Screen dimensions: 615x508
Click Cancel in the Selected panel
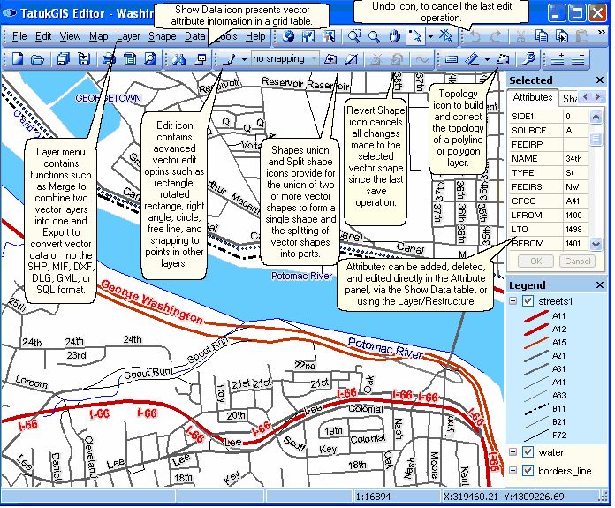click(577, 262)
